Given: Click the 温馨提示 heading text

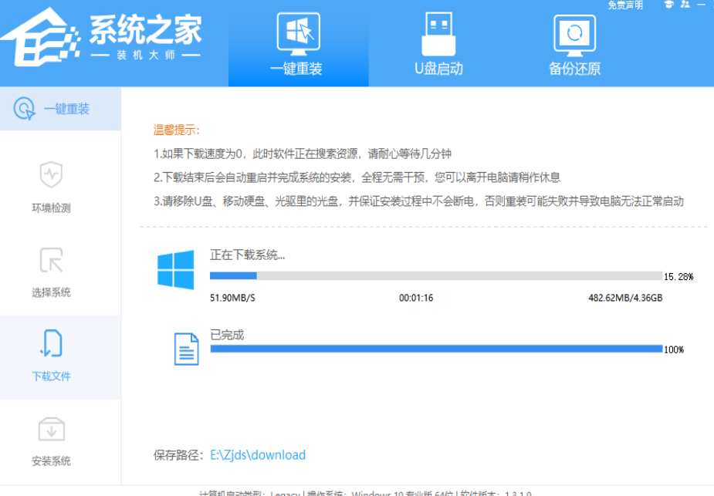Looking at the screenshot, I should 176,130.
